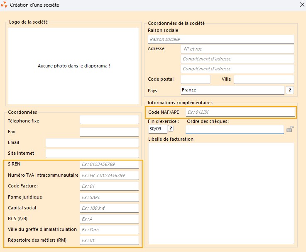Click the company logo photo placeholder
Screen dimensions: 306x252
73,66
